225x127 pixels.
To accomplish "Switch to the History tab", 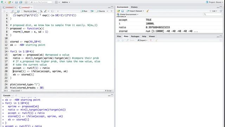I will [134, 7].
